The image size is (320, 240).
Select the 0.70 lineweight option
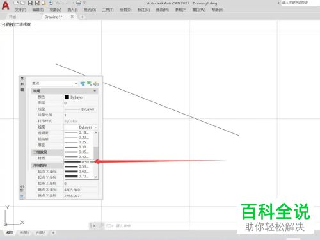point(79,176)
